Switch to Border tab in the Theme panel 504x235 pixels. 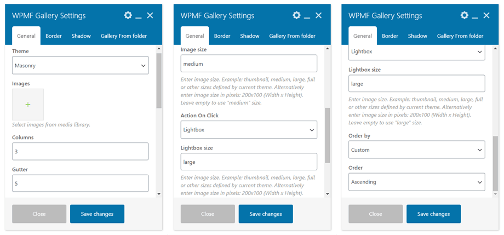[54, 36]
